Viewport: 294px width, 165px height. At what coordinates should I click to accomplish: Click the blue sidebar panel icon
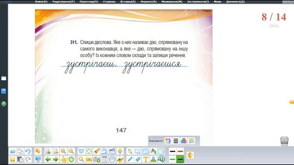tap(4, 91)
